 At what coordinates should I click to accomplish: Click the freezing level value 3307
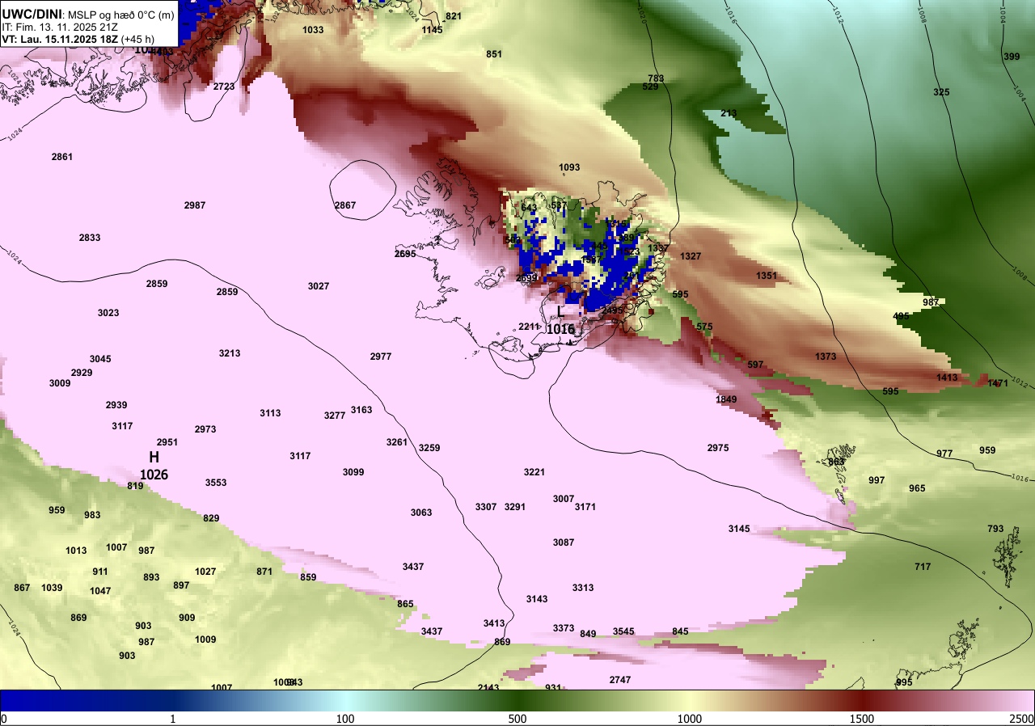(x=486, y=507)
